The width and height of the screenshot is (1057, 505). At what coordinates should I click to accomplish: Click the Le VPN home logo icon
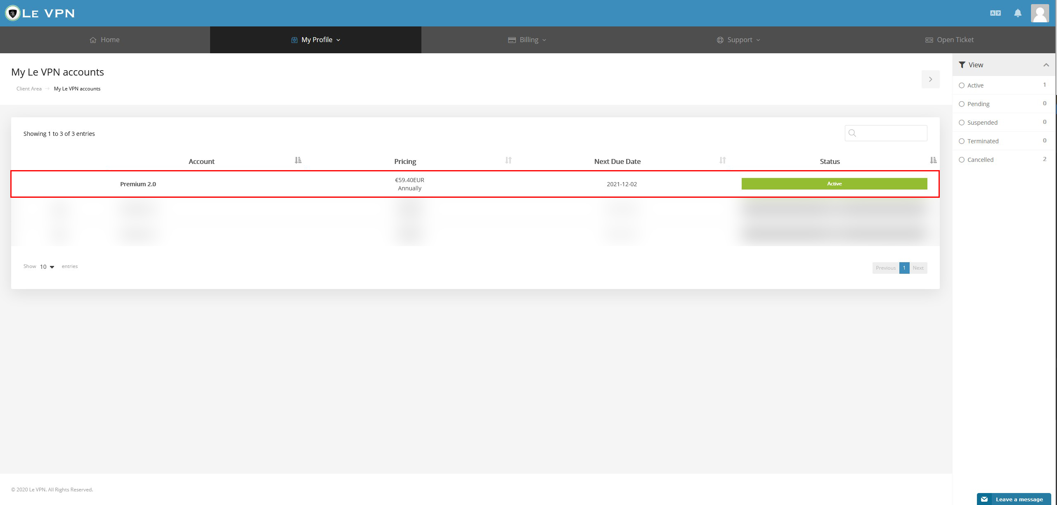pyautogui.click(x=12, y=13)
